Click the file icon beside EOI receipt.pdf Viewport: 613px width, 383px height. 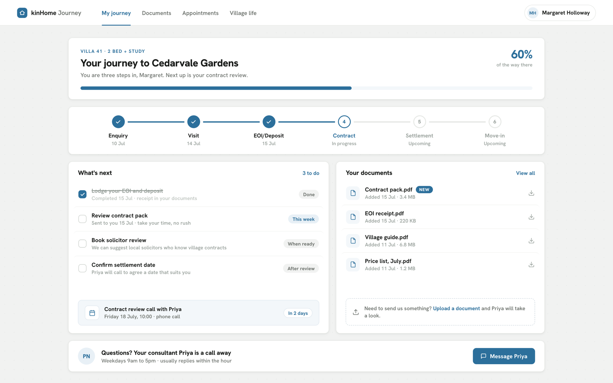(353, 217)
